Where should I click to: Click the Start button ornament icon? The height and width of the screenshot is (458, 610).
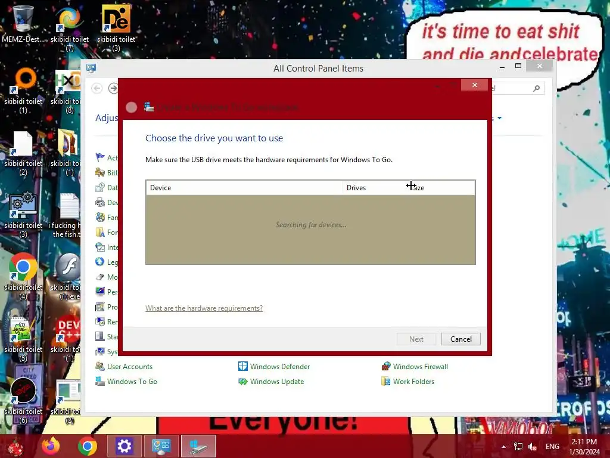(x=15, y=447)
